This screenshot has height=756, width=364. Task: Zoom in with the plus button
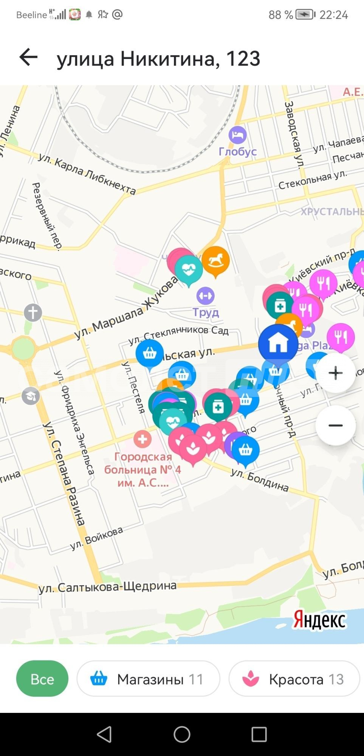tap(335, 373)
